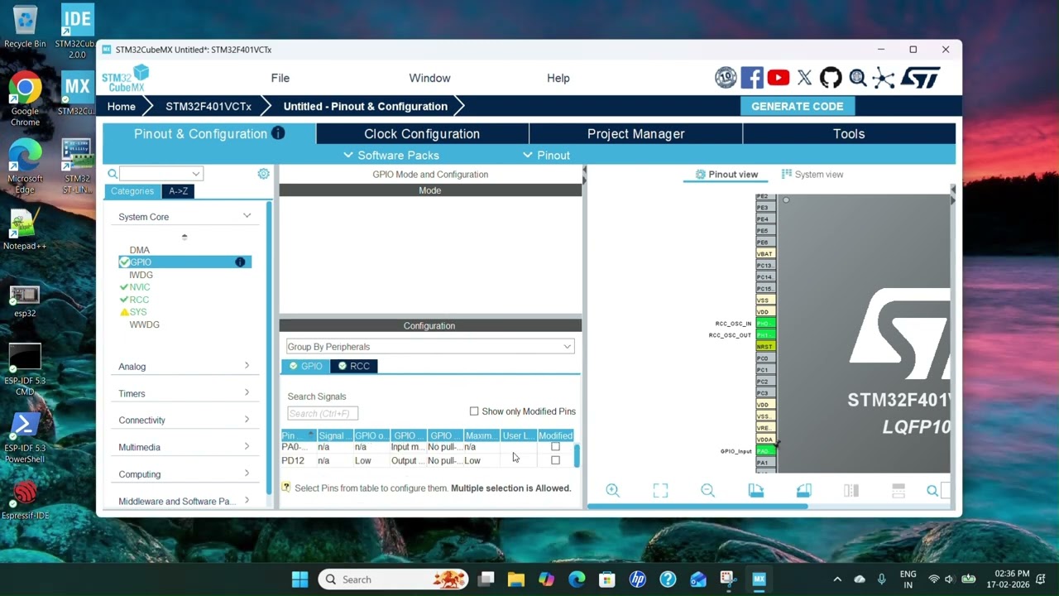
Task: Open Espressif-IDE desktop shortcut
Action: coord(25,497)
